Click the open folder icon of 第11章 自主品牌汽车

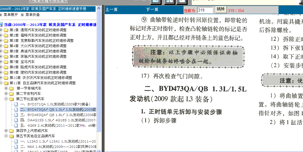(6, 83)
